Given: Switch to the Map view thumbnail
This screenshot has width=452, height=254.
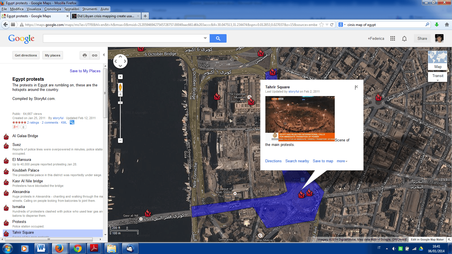Looking at the screenshot, I should coord(438,60).
